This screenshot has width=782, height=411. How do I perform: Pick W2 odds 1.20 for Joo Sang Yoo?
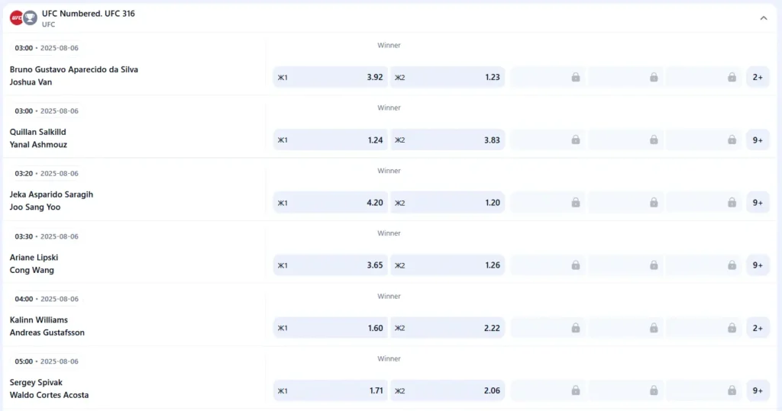point(448,202)
